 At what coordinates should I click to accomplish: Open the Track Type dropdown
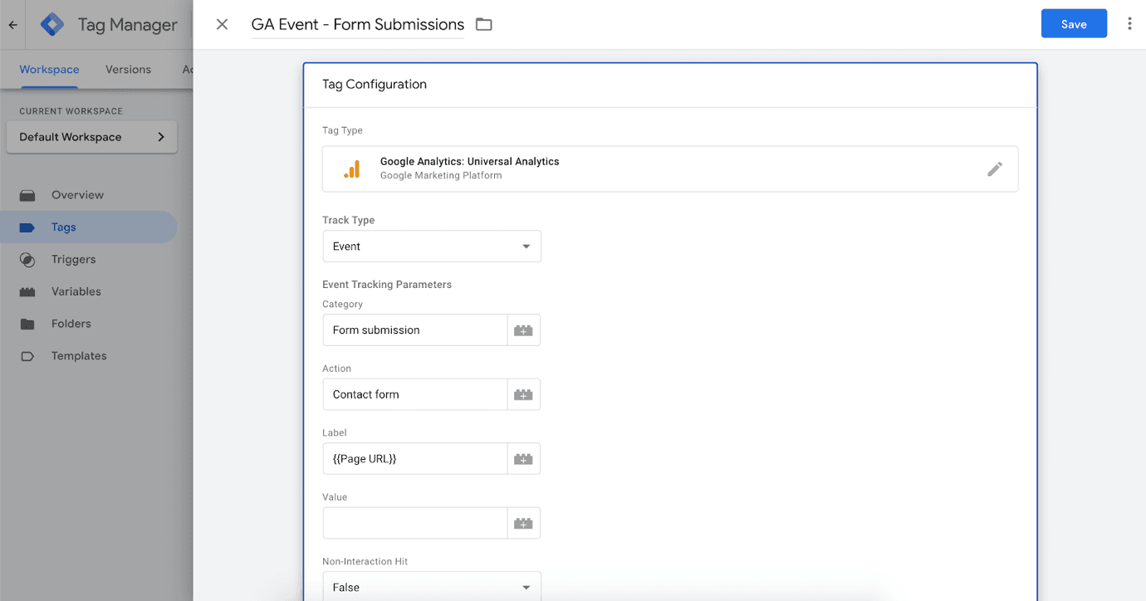[432, 247]
